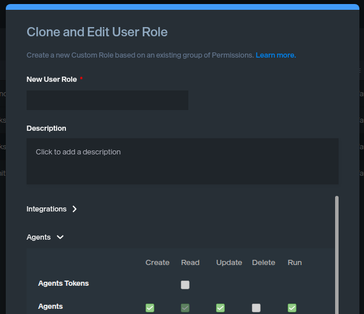Click the Integrations section title text

point(46,209)
